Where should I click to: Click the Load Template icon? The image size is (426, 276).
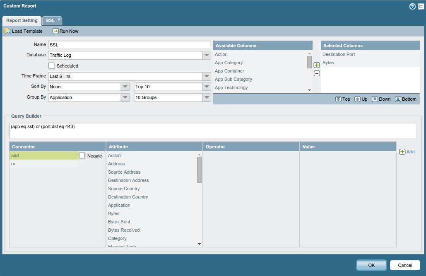click(x=7, y=31)
